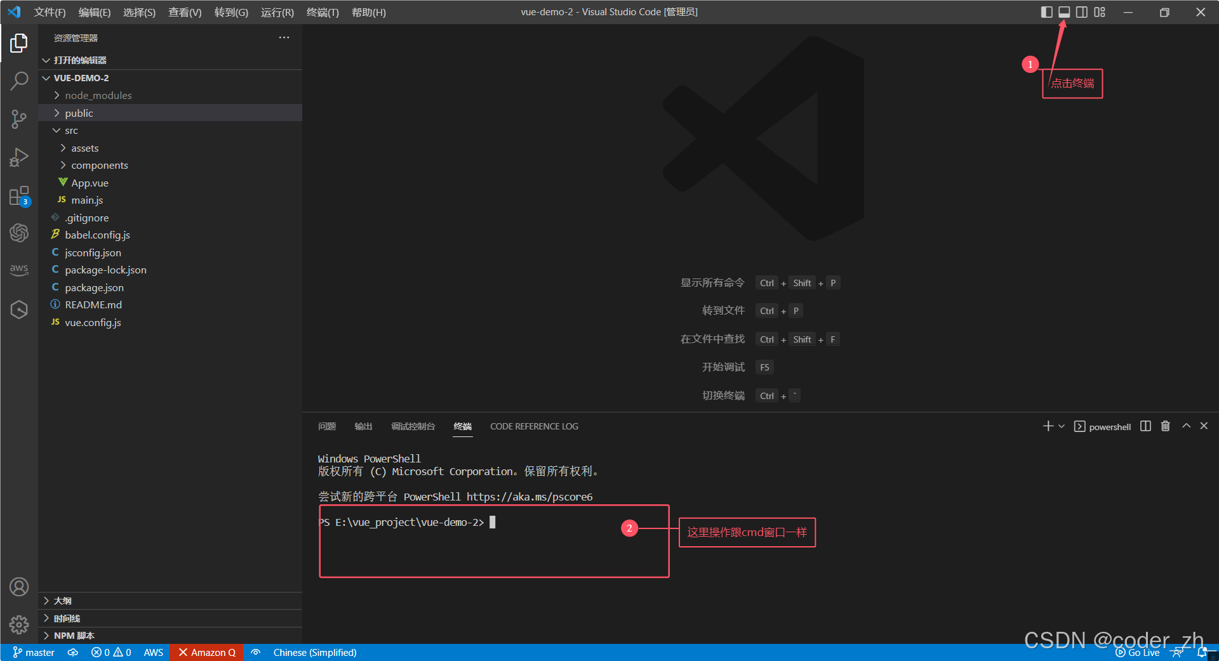Toggle the secondary sidebar visibility
Screen dimensions: 1219x661
pyautogui.click(x=1081, y=11)
